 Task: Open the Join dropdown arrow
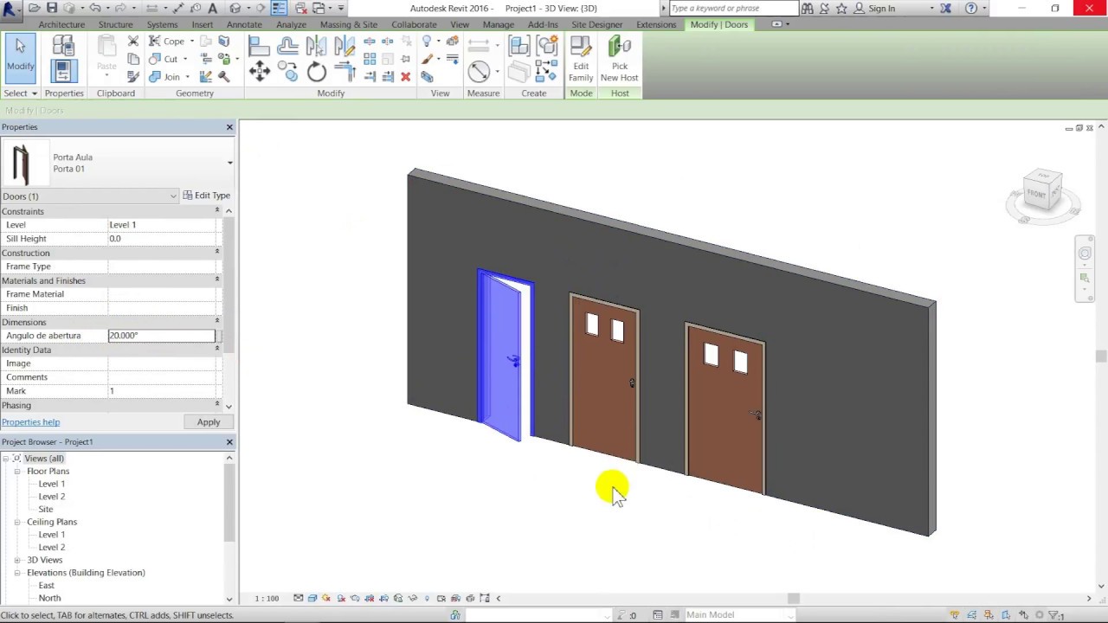click(x=187, y=77)
